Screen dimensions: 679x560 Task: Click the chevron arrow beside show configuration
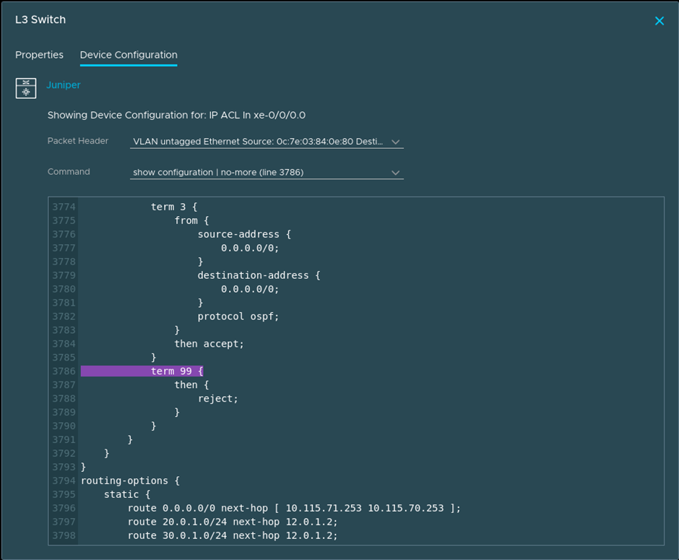tap(395, 173)
